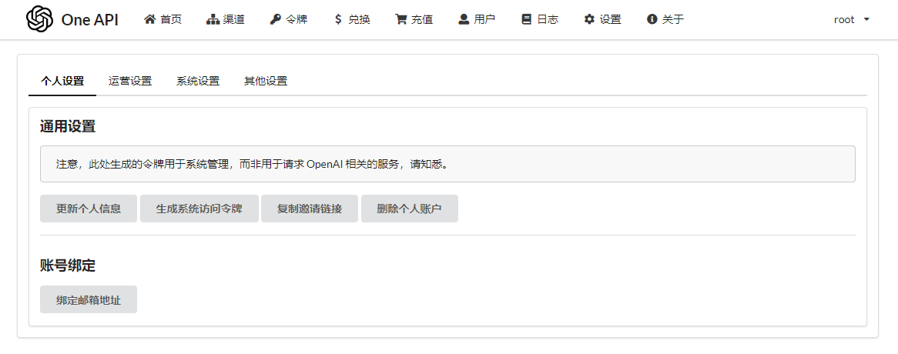Click the user silhouette icon
This screenshot has width=898, height=354.
point(464,19)
